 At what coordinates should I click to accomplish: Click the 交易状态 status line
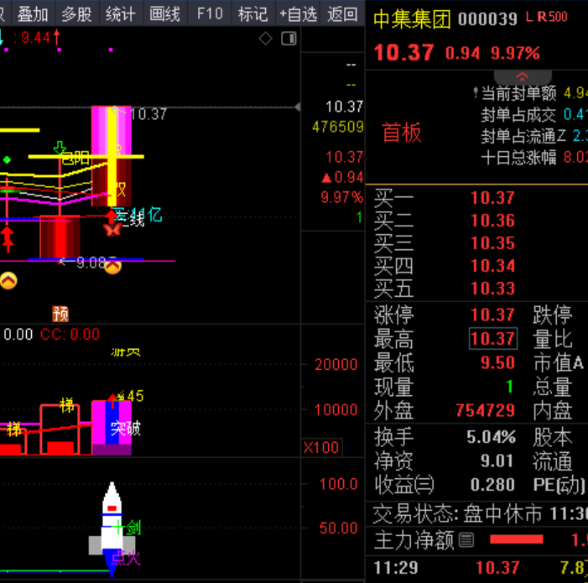tap(477, 513)
